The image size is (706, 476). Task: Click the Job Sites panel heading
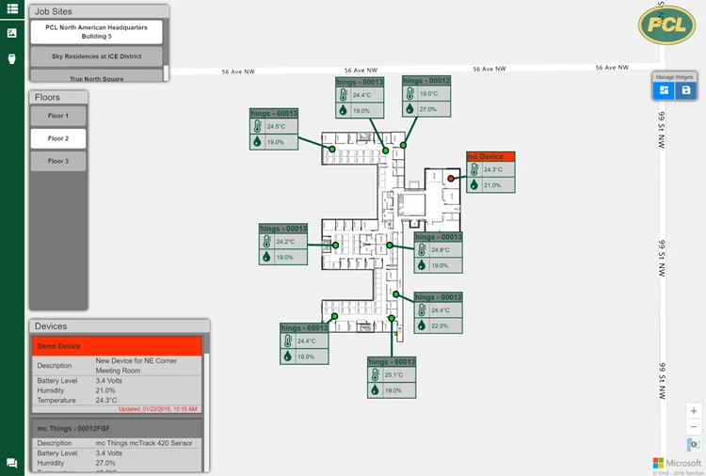[53, 11]
